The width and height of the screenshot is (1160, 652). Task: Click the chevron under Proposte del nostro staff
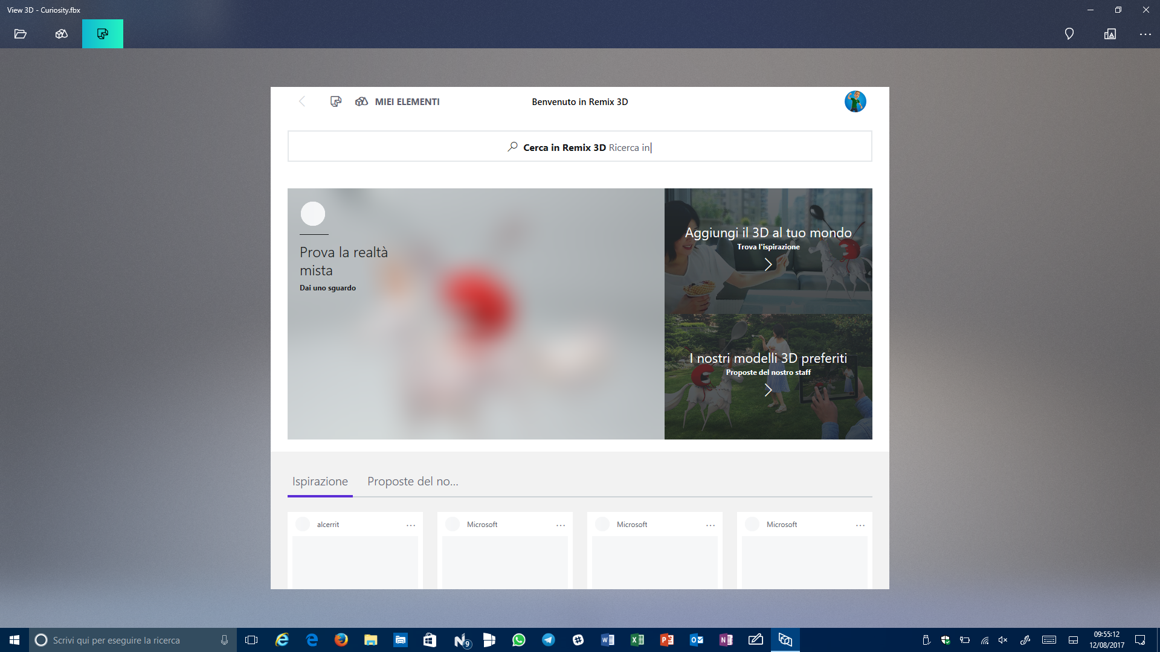coord(768,390)
